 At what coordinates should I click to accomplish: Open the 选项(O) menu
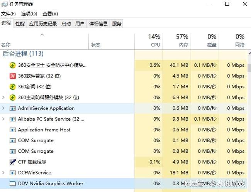(x=29, y=14)
